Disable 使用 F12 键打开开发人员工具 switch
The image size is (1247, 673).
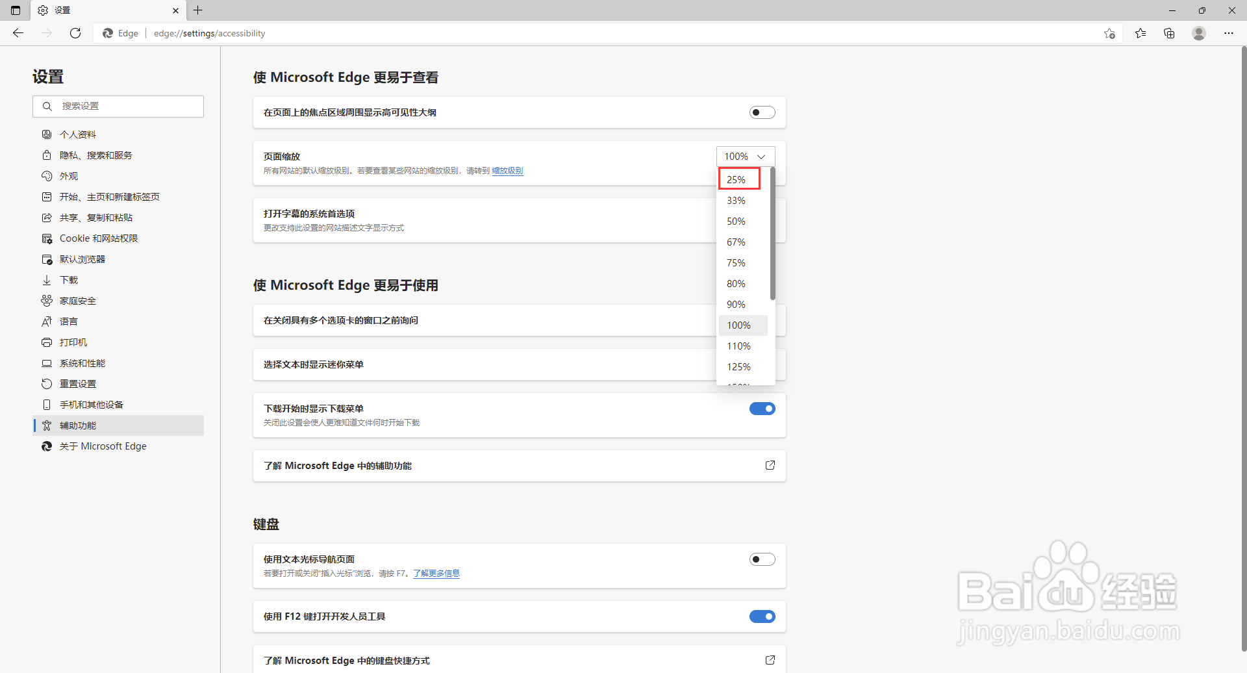tap(762, 616)
